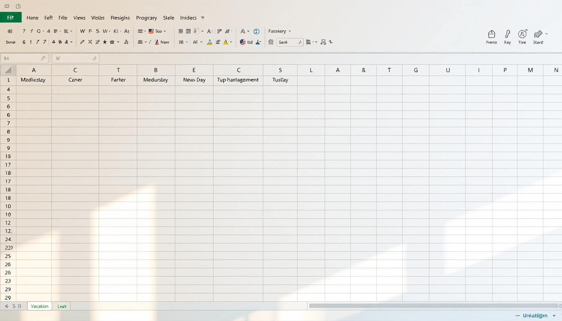Click the select-all corner triangle
This screenshot has height=321, width=562.
tap(8, 70)
